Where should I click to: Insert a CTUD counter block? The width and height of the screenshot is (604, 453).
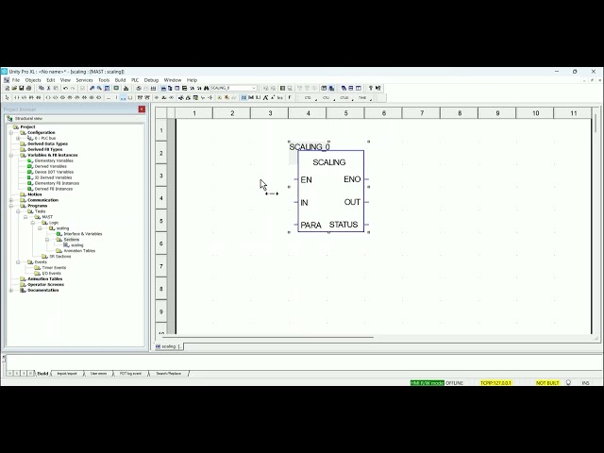click(x=344, y=98)
